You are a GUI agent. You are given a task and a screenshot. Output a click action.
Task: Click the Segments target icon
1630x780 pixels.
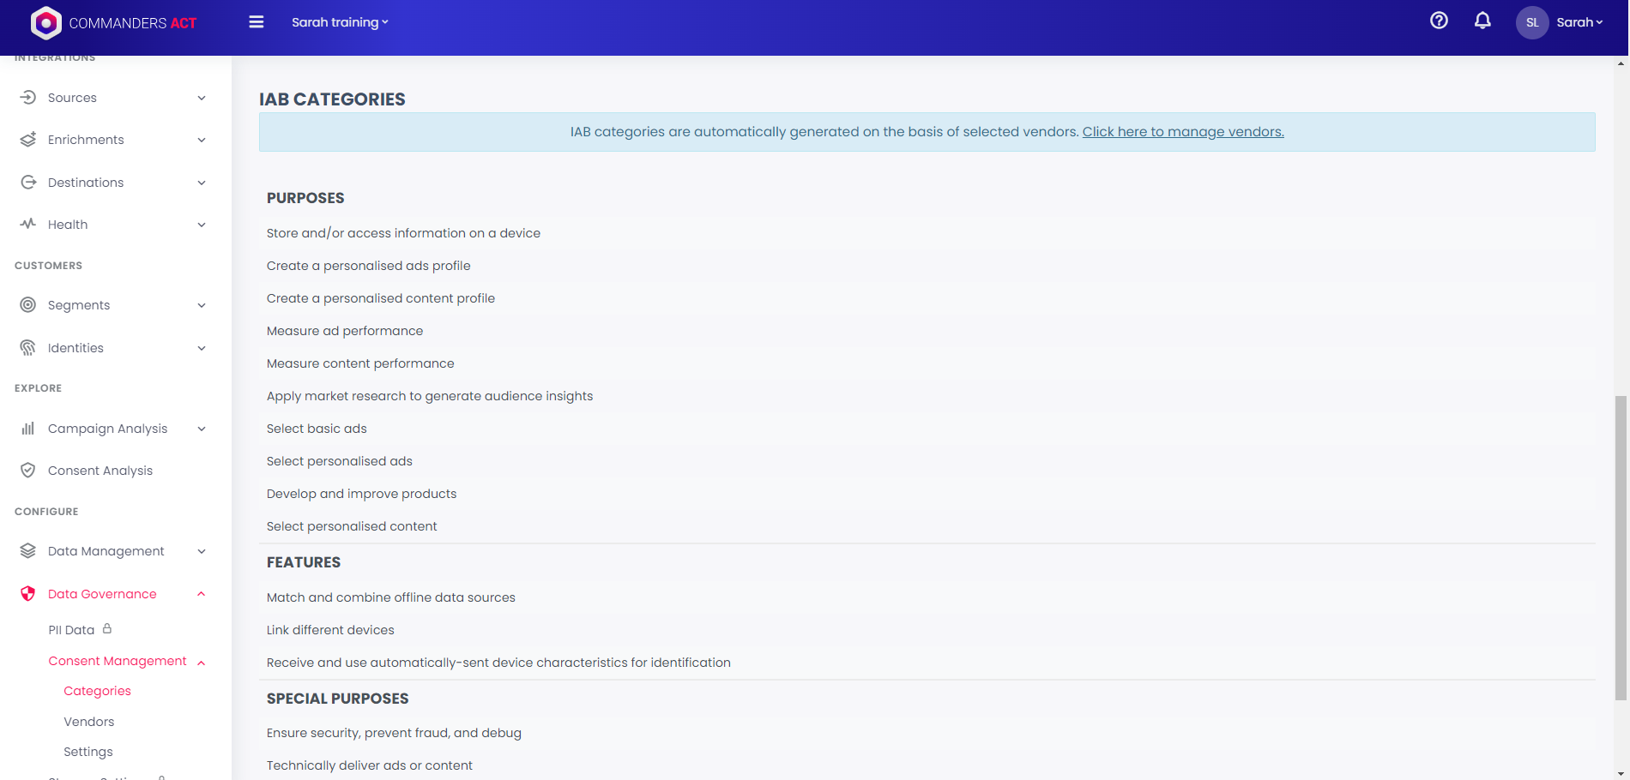[28, 305]
